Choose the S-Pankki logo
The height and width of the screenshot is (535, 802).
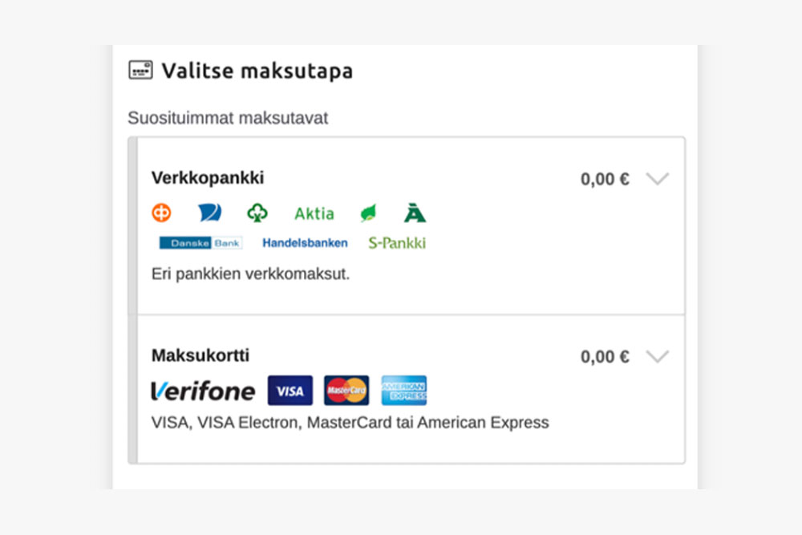397,243
